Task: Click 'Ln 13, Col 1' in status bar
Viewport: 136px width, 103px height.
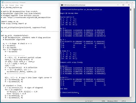Action: tap(89, 101)
